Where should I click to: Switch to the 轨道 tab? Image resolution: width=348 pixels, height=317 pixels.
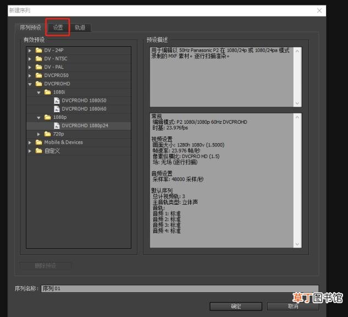click(80, 28)
